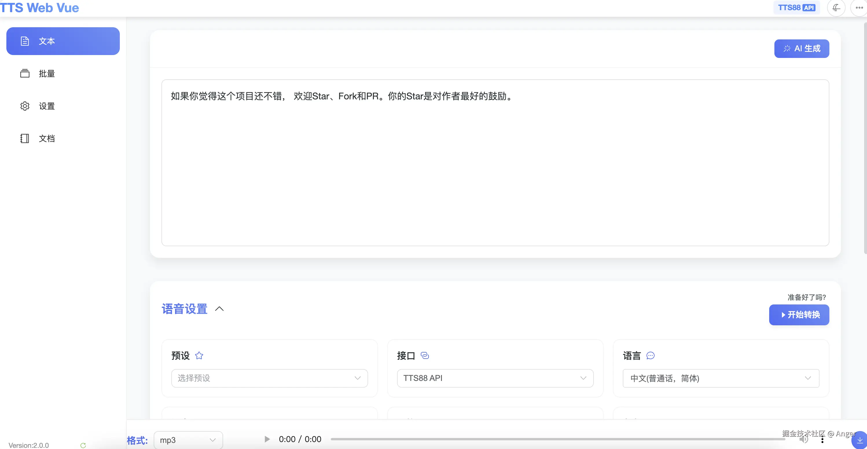The height and width of the screenshot is (449, 867).
Task: Open the mp3 format dropdown
Action: click(188, 440)
